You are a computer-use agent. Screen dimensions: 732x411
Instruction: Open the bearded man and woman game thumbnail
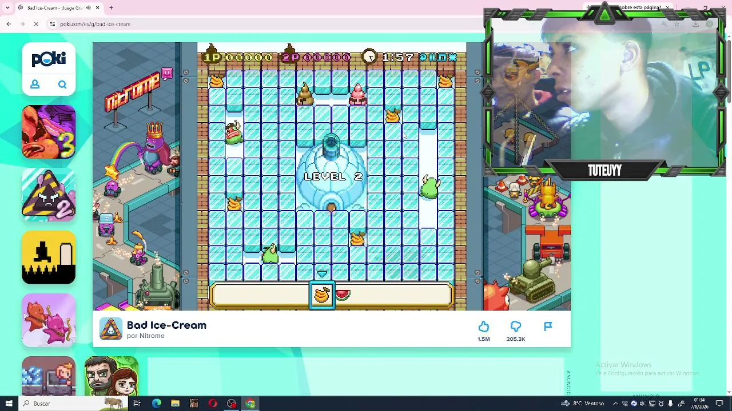(112, 376)
